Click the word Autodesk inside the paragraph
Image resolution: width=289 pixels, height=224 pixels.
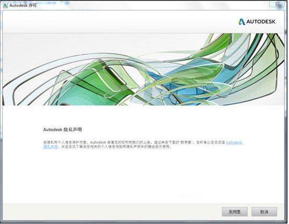click(x=98, y=143)
